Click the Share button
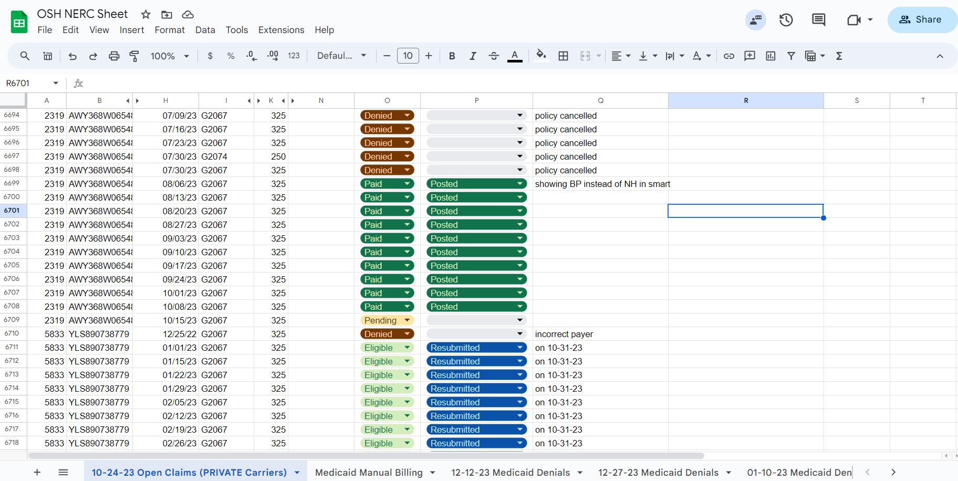 click(922, 19)
